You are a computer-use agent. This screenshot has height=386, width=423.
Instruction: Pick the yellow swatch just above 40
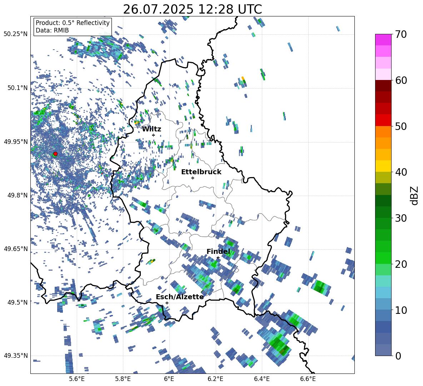[383, 166]
